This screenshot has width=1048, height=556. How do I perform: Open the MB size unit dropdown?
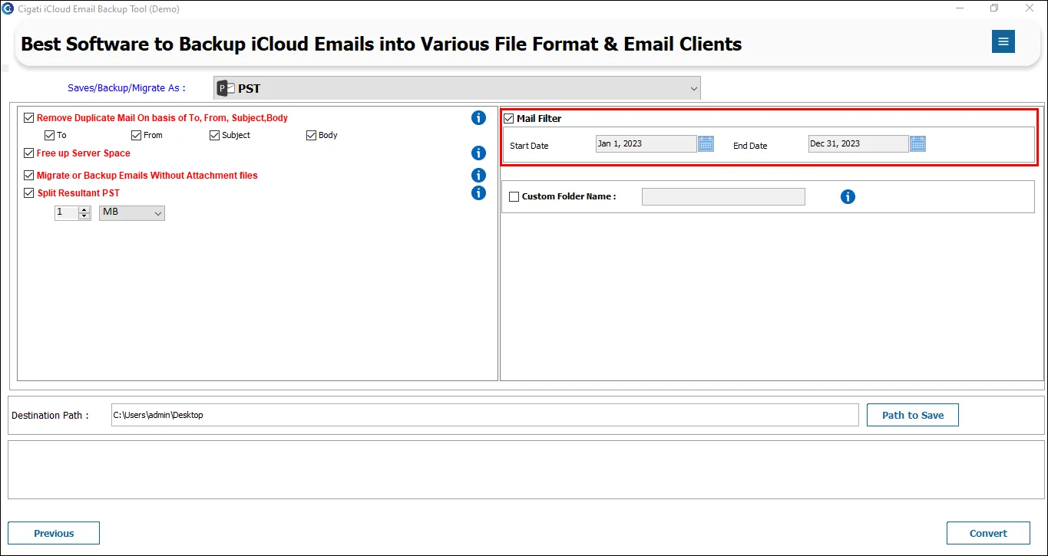click(x=132, y=212)
